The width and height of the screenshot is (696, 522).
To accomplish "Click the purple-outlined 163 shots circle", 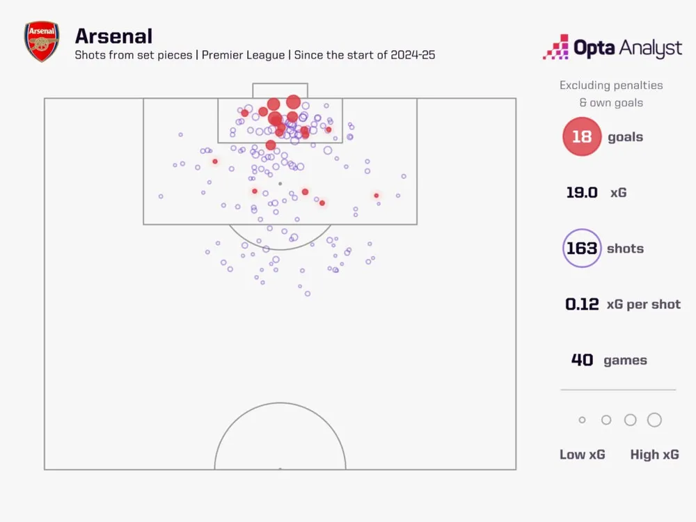I will [x=582, y=248].
